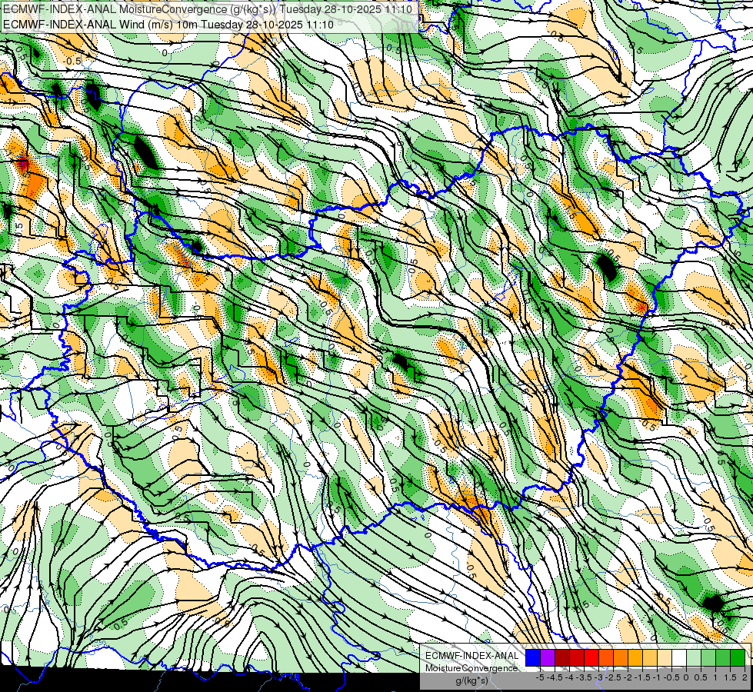Click the 2 tick label on legend
This screenshot has height=692, width=753.
click(x=745, y=677)
